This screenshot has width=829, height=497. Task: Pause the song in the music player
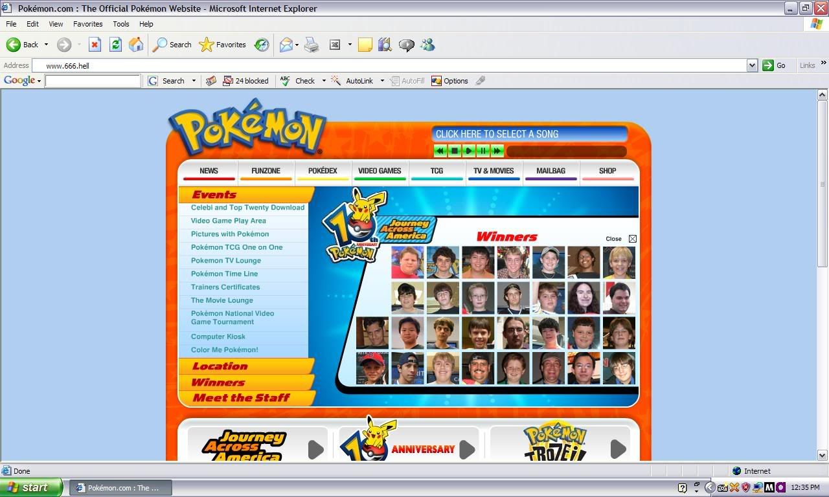tap(483, 151)
